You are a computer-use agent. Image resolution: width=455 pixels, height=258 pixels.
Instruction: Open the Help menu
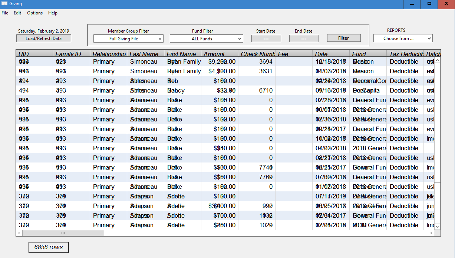[x=53, y=13]
